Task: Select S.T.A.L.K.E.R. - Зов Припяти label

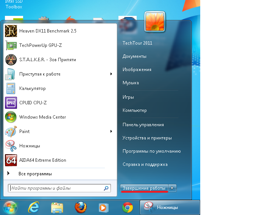Action: [x=48, y=60]
